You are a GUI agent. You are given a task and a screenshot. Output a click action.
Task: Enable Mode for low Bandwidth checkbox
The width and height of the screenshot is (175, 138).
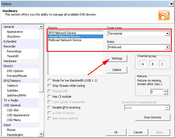49,80
